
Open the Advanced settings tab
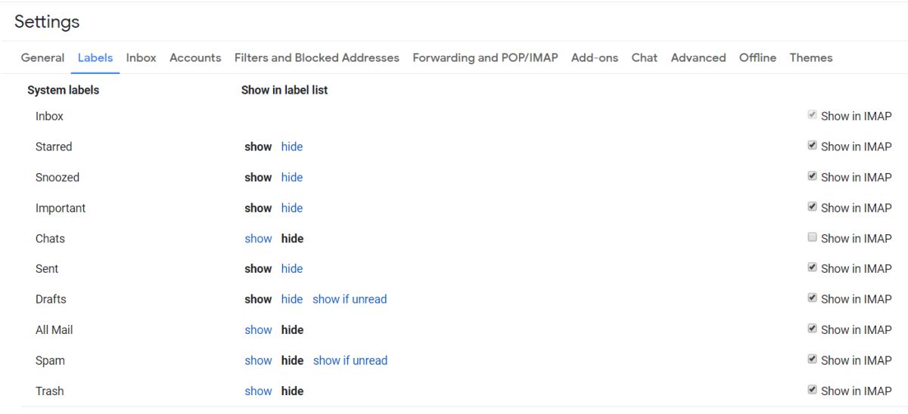click(x=698, y=57)
